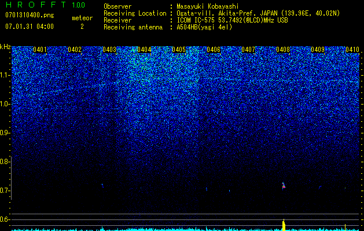
Task: Click the thin yellow spike near 0410
Action: tap(345, 228)
